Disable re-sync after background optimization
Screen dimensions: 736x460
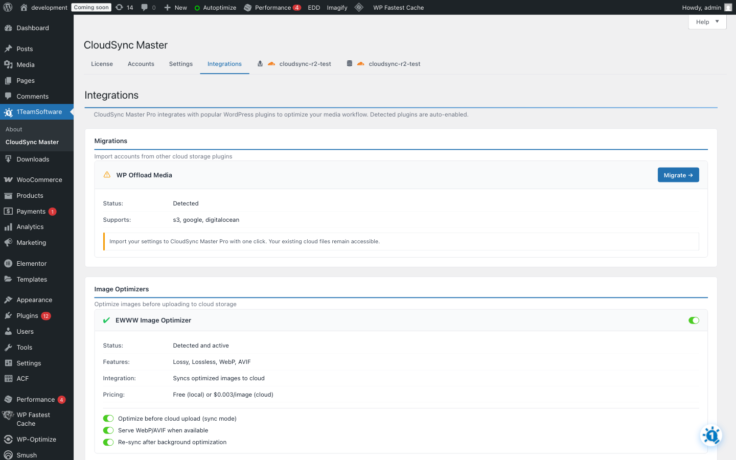[108, 442]
